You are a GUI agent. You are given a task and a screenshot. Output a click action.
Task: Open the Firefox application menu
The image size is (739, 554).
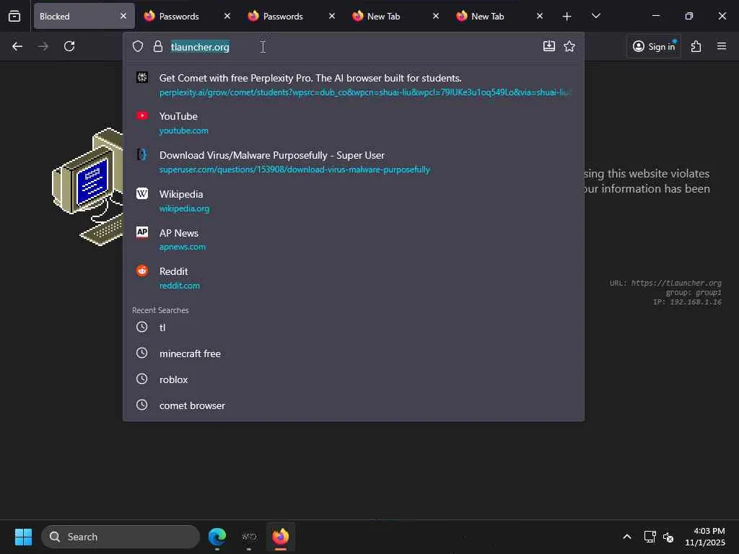pos(722,46)
